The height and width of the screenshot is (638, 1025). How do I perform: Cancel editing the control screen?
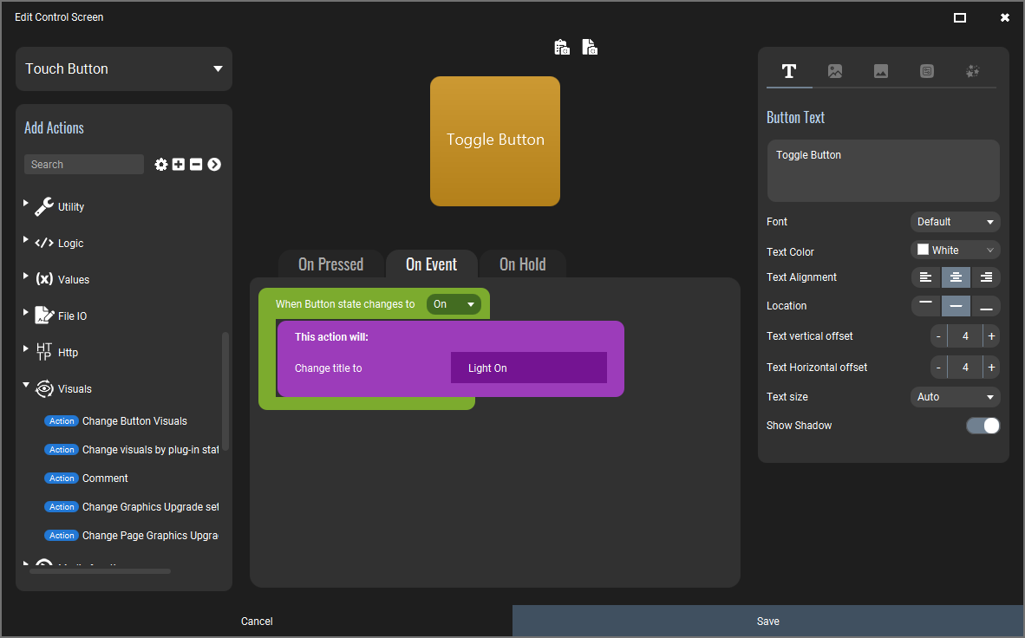pyautogui.click(x=257, y=621)
